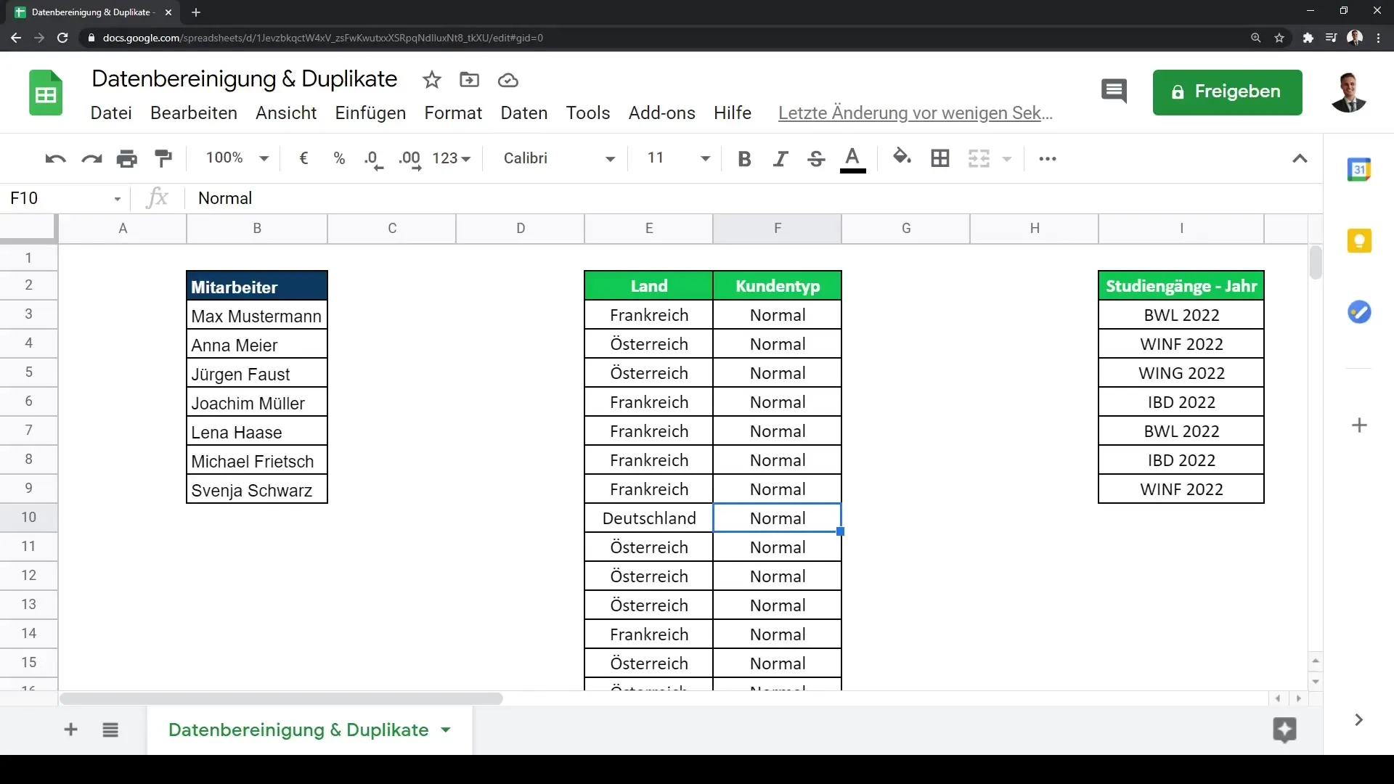Click the number format icon

[x=451, y=158]
